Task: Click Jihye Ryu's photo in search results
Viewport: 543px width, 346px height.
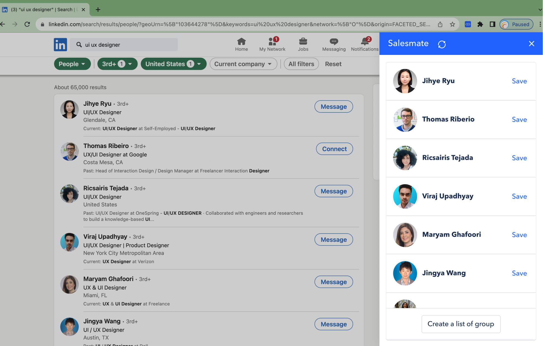Action: pyautogui.click(x=69, y=109)
